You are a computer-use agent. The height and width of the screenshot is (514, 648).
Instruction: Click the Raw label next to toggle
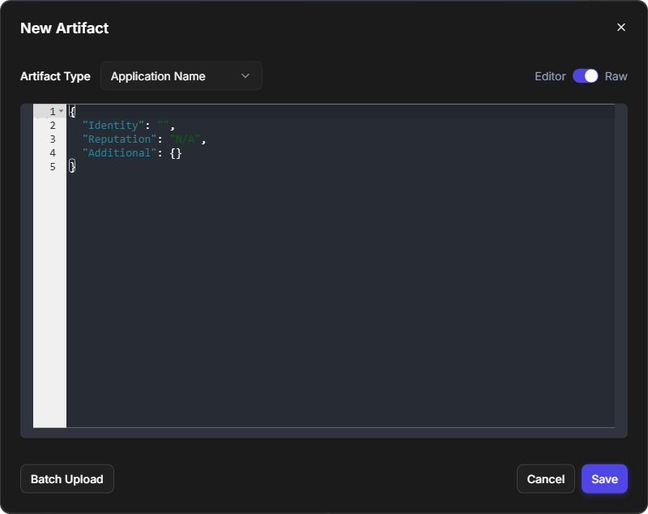pyautogui.click(x=616, y=76)
